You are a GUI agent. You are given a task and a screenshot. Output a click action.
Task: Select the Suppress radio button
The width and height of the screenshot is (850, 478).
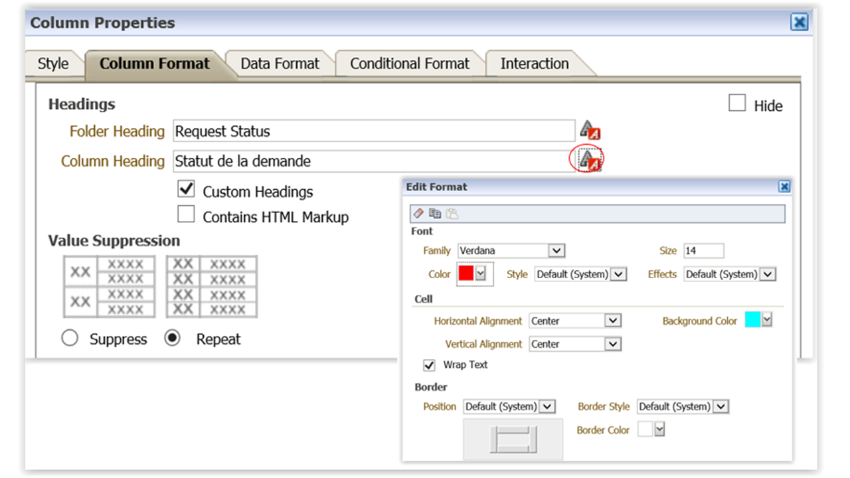click(70, 339)
